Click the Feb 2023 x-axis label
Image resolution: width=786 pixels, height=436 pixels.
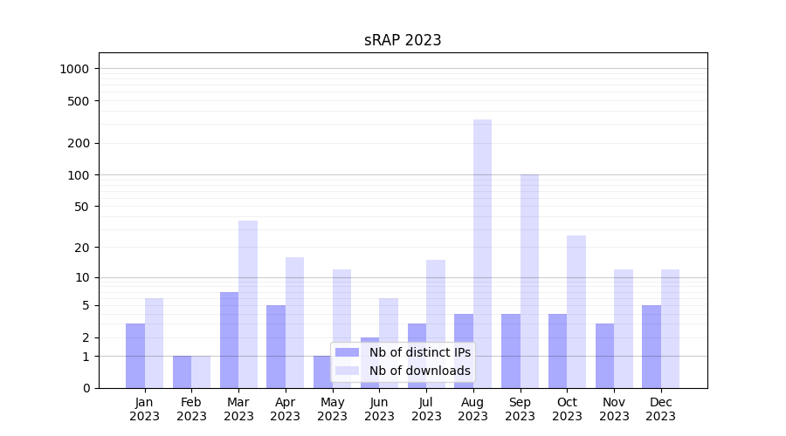coord(191,409)
